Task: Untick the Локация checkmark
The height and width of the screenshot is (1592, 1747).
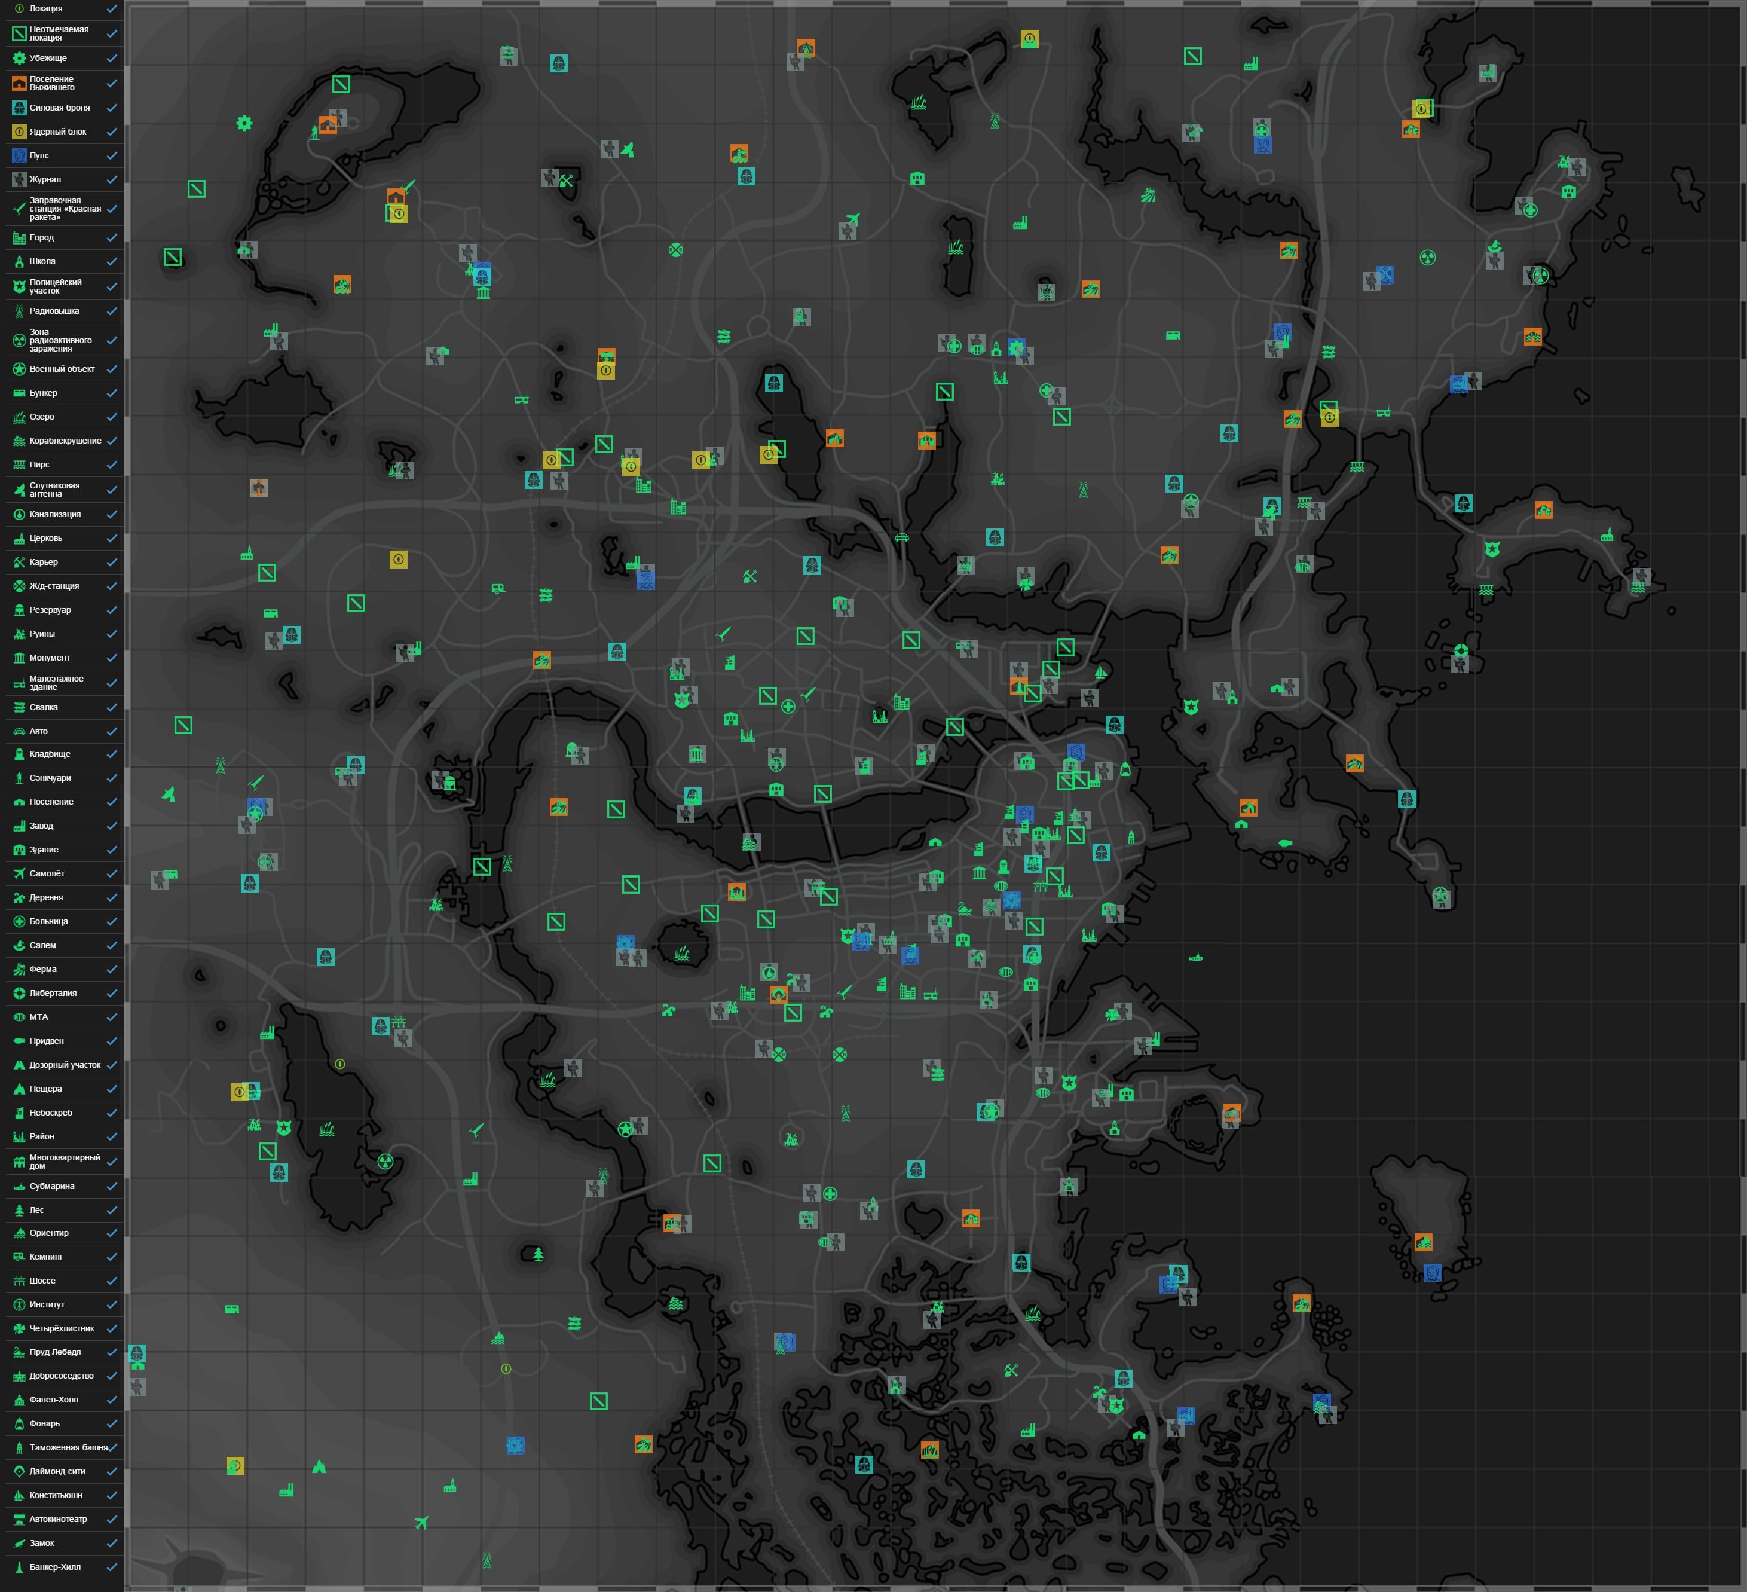Action: click(112, 8)
